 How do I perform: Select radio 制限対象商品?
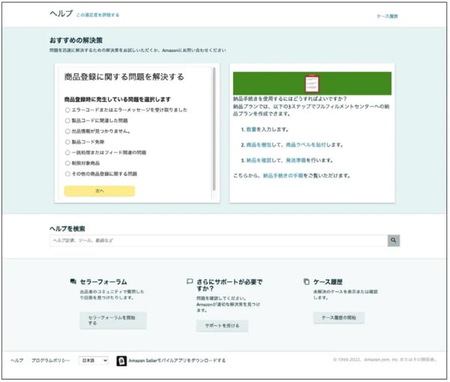tap(67, 163)
